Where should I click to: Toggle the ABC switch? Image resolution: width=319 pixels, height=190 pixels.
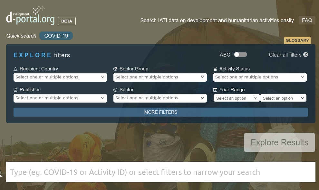[x=240, y=55]
